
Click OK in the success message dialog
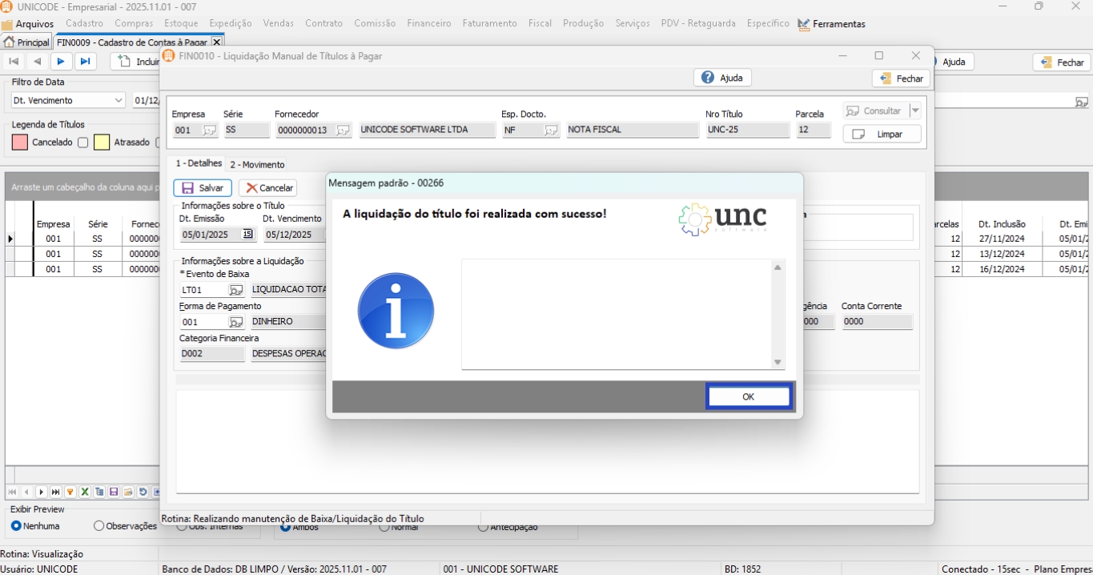pos(749,396)
